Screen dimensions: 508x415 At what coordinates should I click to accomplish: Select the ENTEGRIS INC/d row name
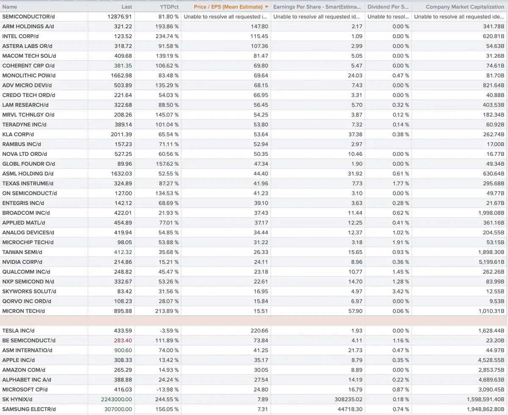pos(23,203)
